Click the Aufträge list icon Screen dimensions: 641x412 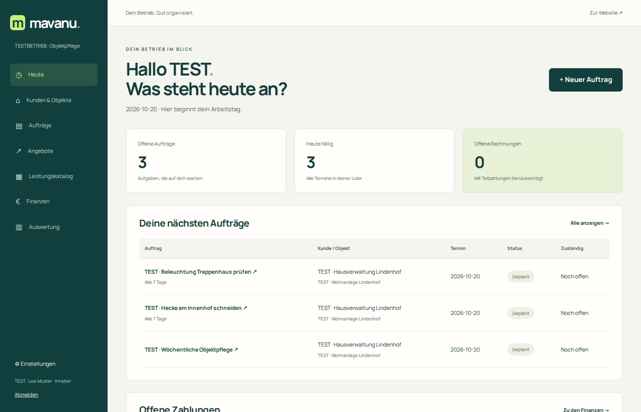point(19,126)
